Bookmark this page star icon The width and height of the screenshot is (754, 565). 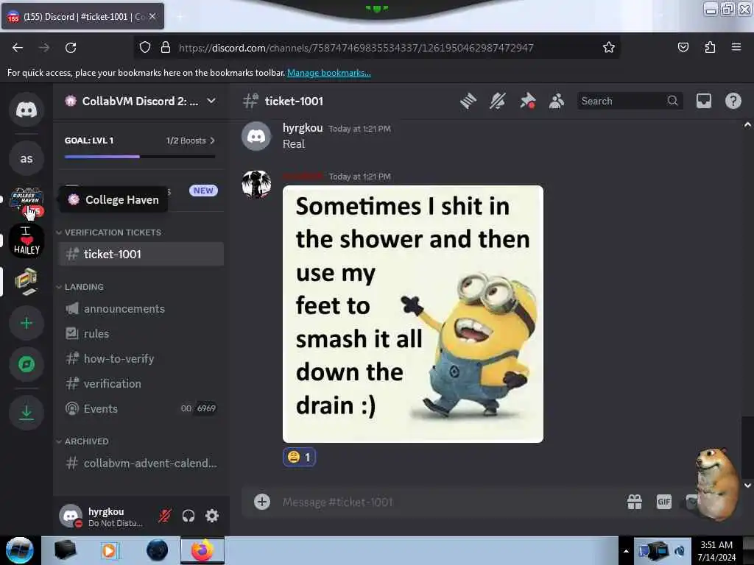pos(609,47)
